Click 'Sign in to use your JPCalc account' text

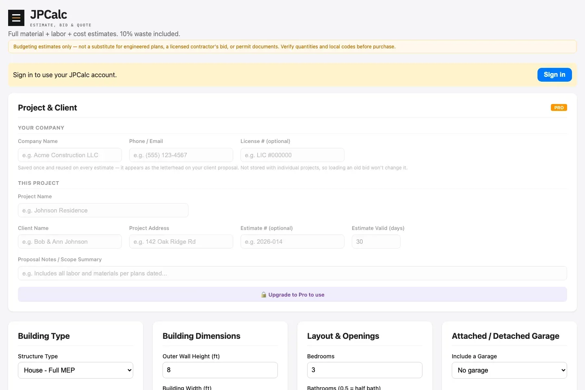65,75
